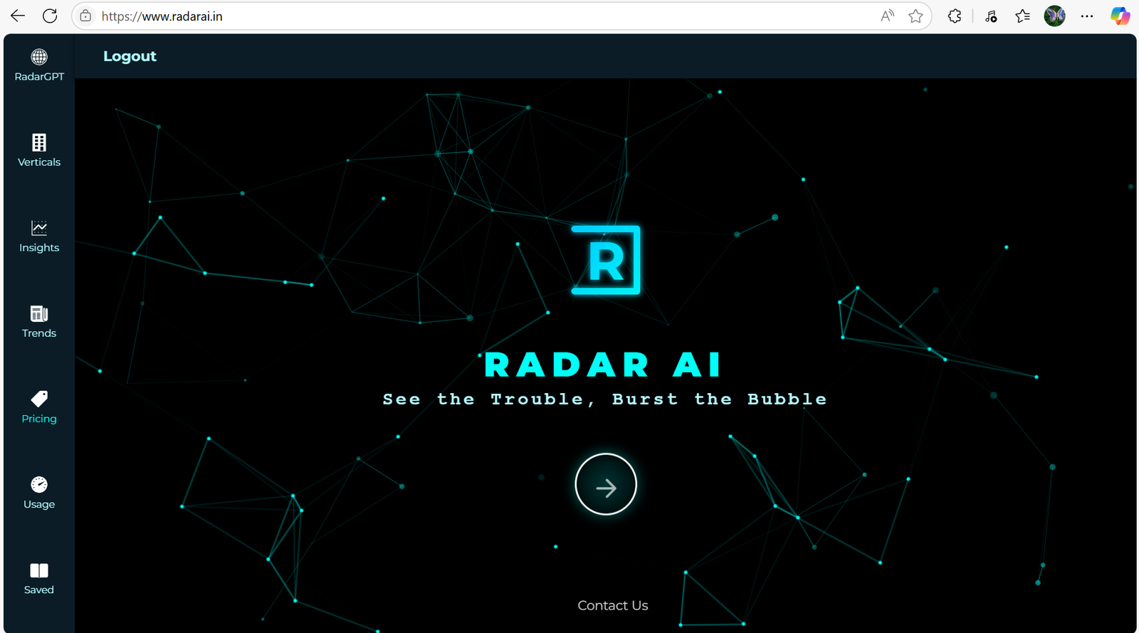
Task: Add this page to favorites
Action: [x=915, y=16]
